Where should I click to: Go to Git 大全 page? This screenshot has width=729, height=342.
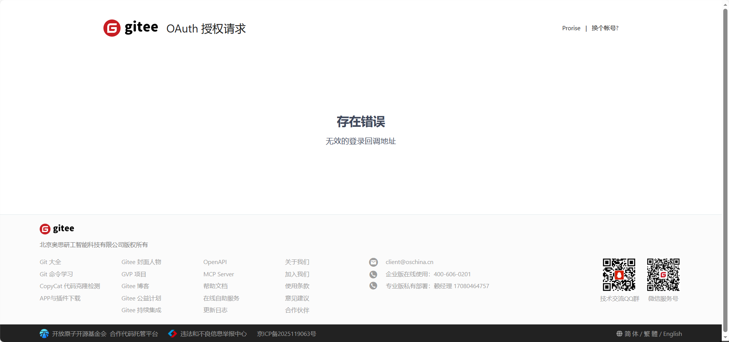point(50,262)
